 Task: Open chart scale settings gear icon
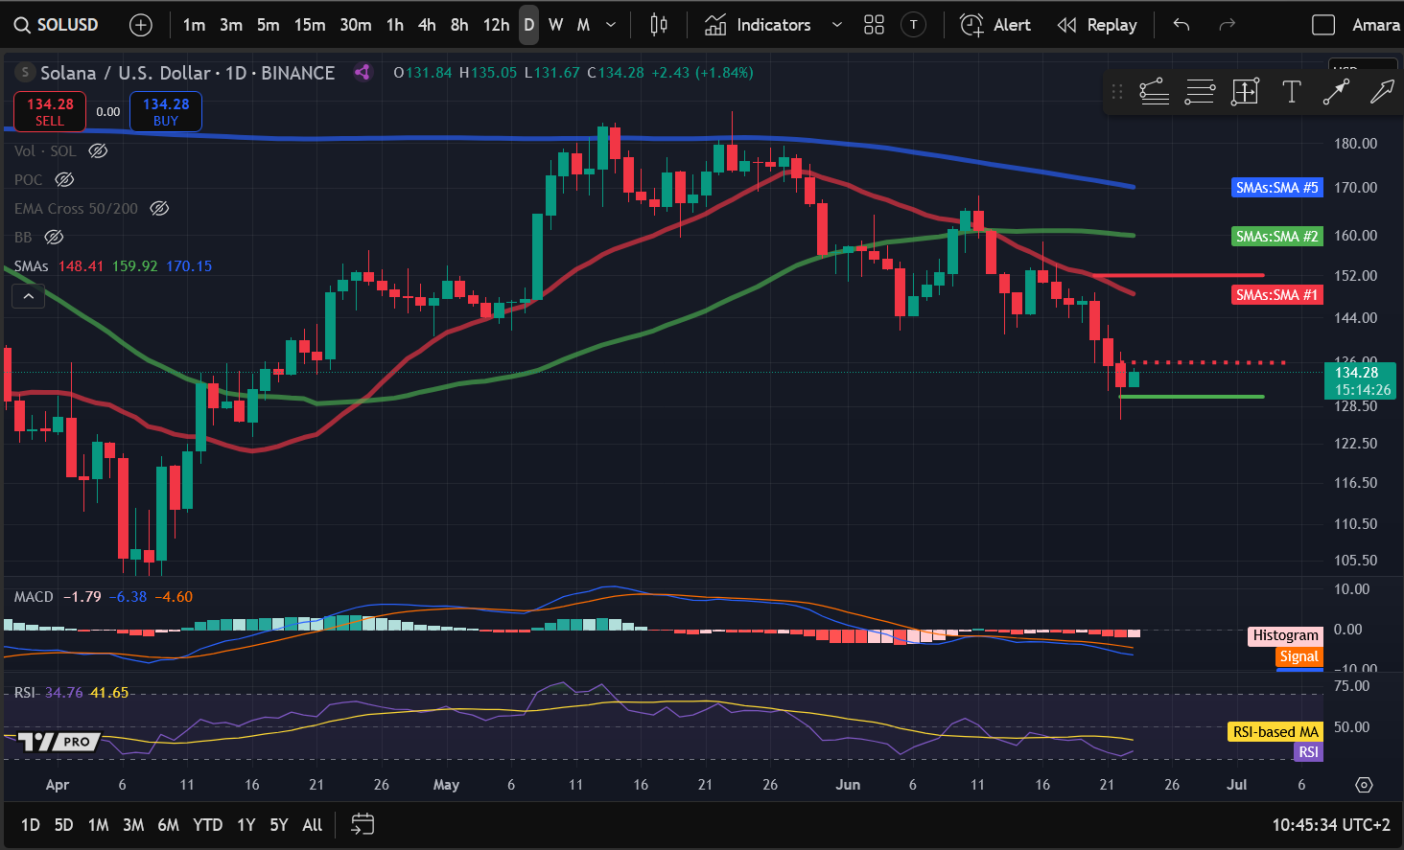coord(1364,785)
